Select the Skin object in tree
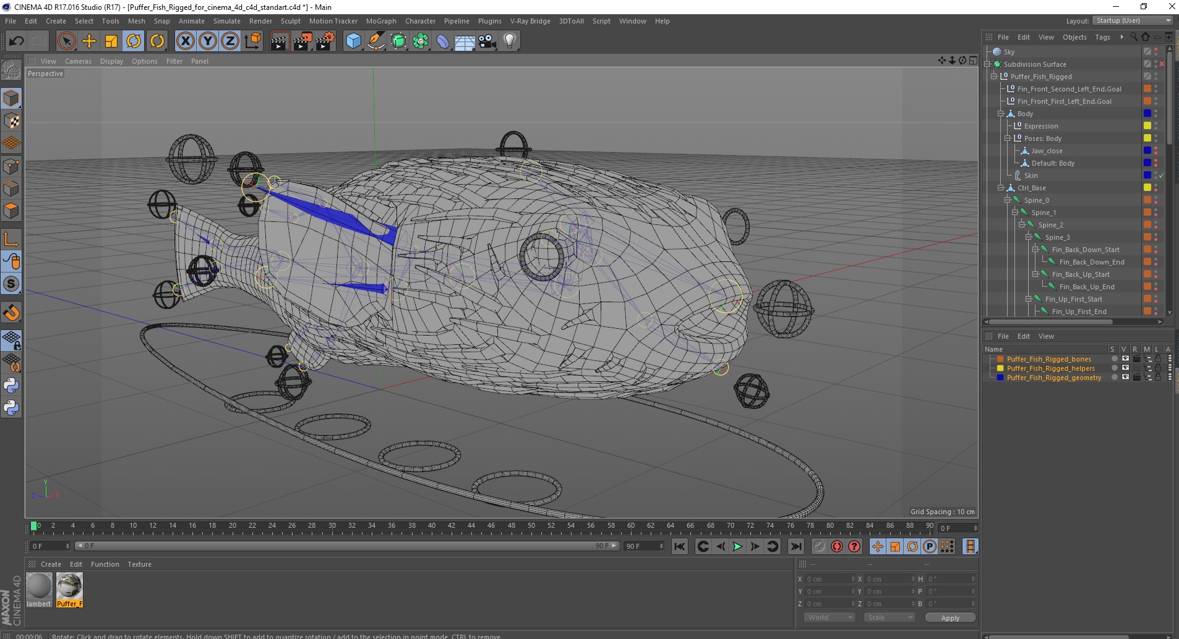Screen dimensions: 1179x639 (1031, 176)
